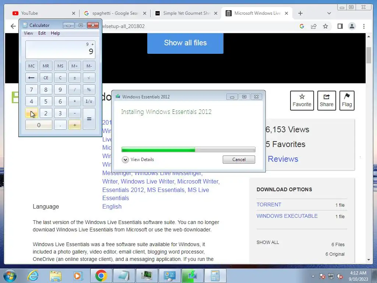
Task: Close the spaghetti search tab
Action: tap(144, 13)
